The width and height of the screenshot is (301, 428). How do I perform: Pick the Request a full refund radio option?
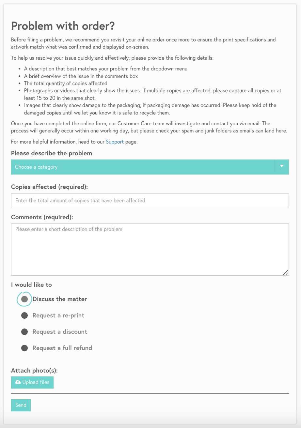coord(24,348)
